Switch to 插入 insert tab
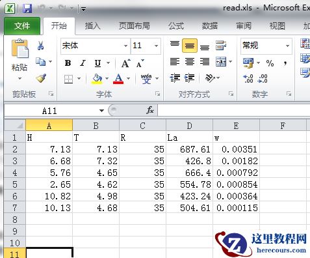Screen dimensions: 310x258 tap(93, 26)
